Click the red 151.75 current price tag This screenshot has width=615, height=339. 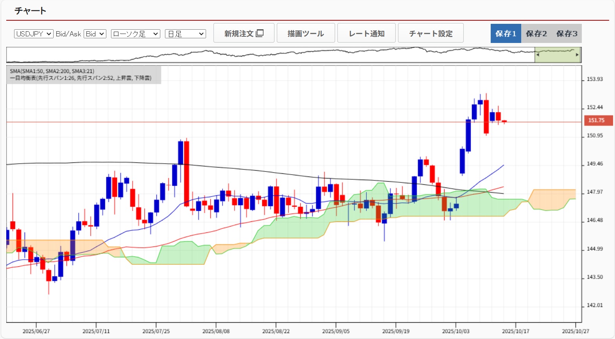pos(598,120)
